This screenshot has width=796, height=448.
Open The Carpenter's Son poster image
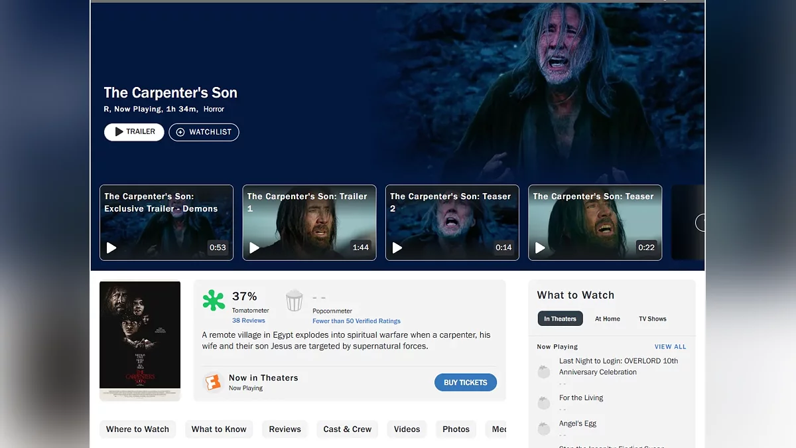tap(140, 340)
